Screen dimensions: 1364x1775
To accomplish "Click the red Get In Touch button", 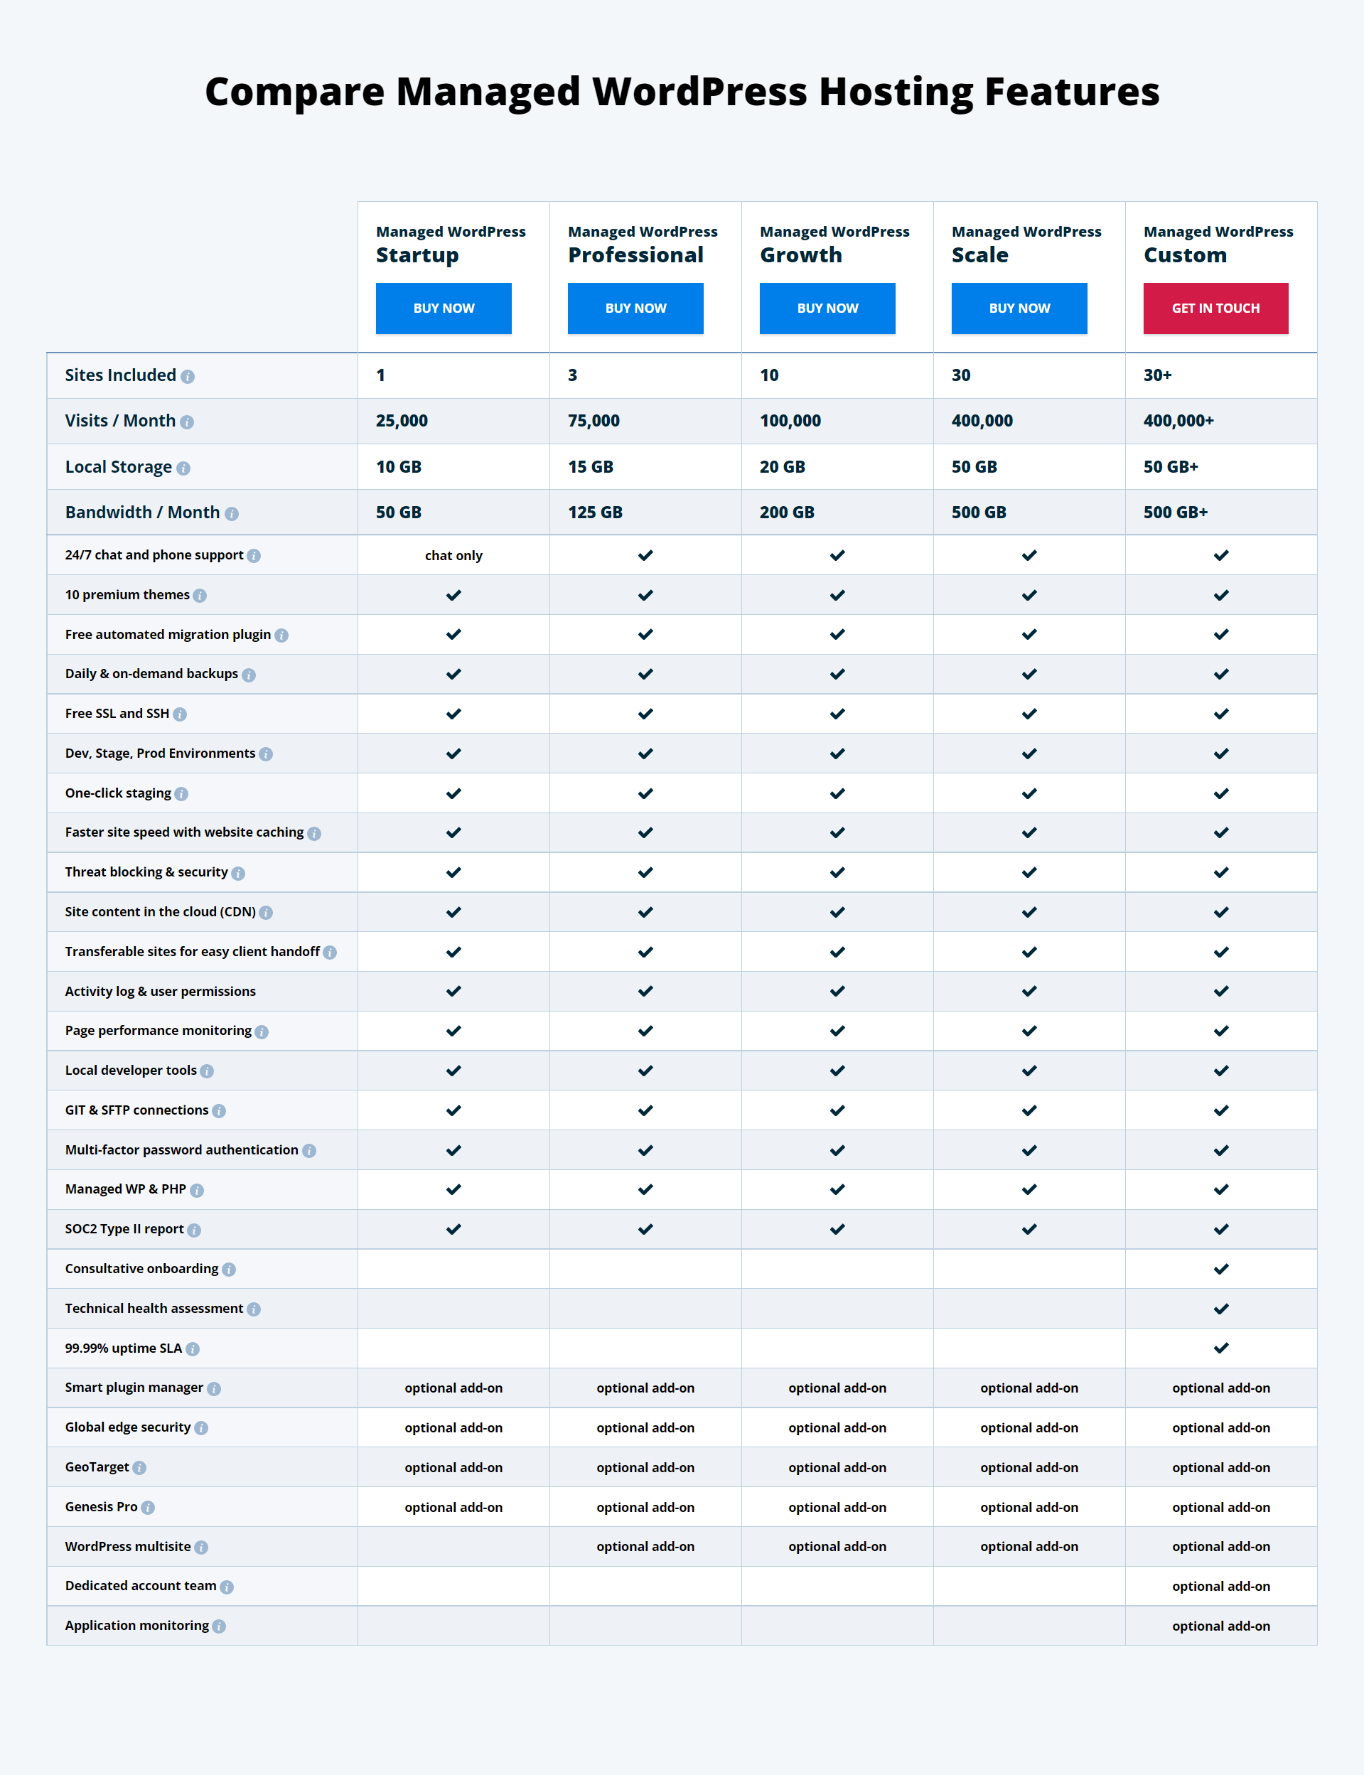I will click(1215, 309).
